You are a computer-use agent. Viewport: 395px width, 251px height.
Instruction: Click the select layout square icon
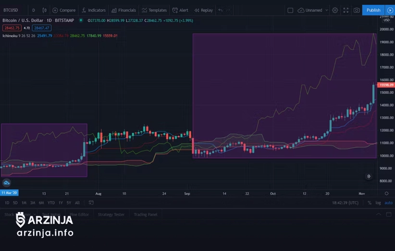coord(290,10)
